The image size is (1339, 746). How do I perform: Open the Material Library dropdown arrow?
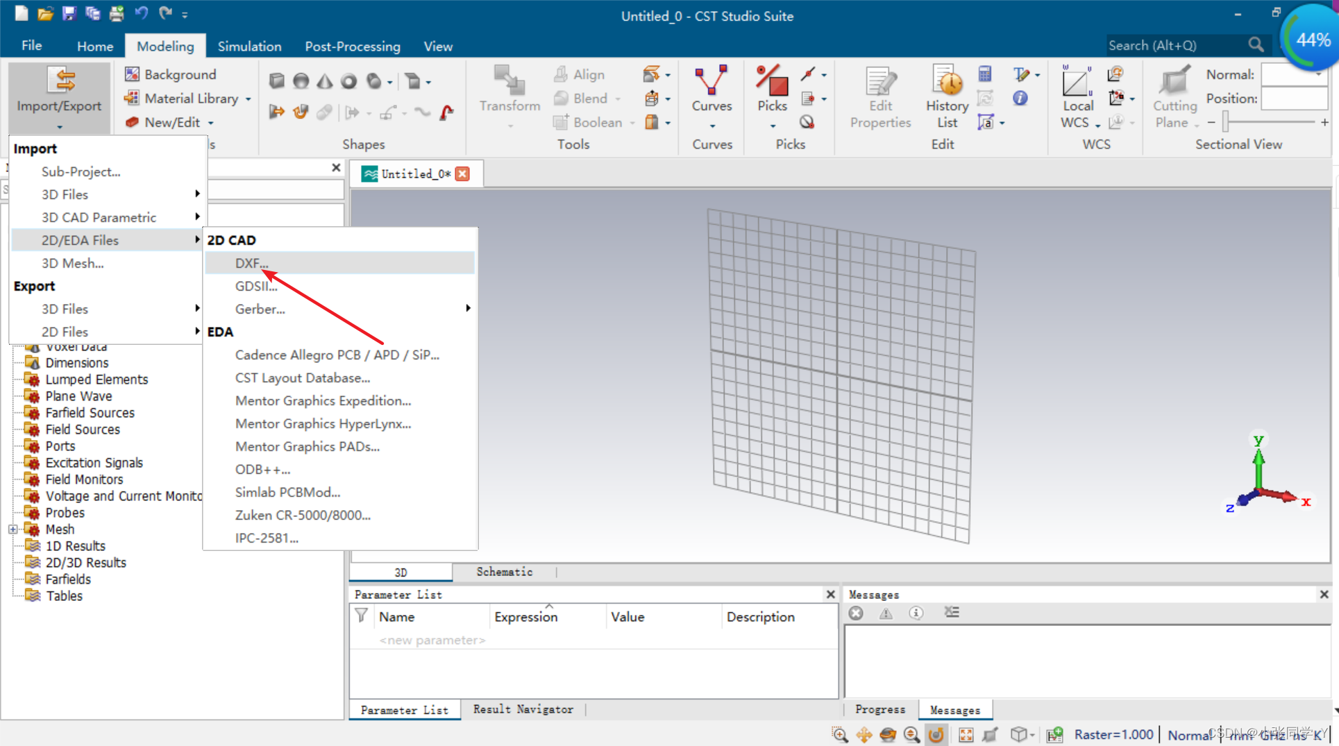[249, 99]
